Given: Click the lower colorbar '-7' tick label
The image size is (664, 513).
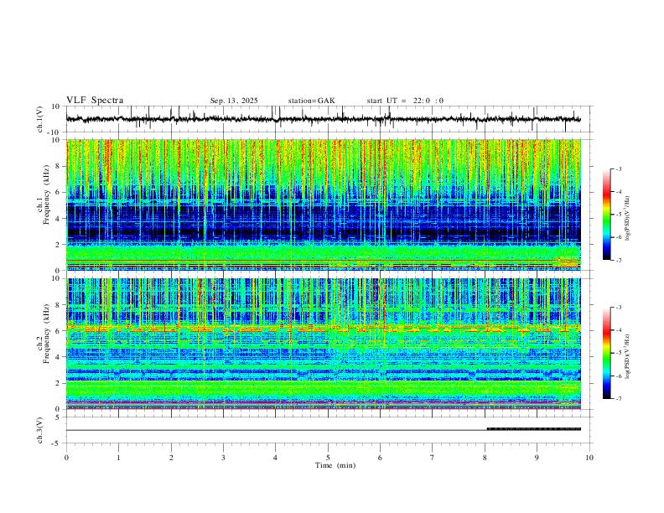Looking at the screenshot, I should 618,399.
